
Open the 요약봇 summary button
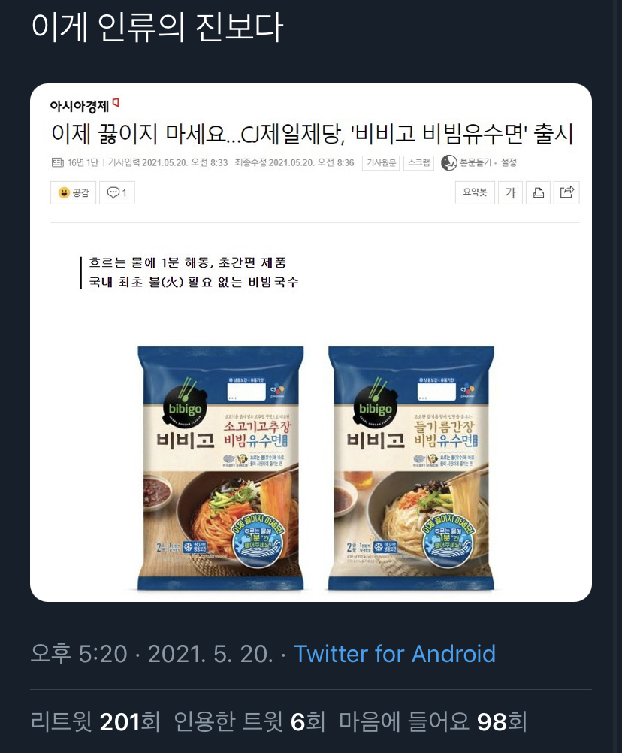pyautogui.click(x=475, y=192)
